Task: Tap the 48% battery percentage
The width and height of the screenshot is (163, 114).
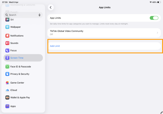Action: tap(154, 2)
